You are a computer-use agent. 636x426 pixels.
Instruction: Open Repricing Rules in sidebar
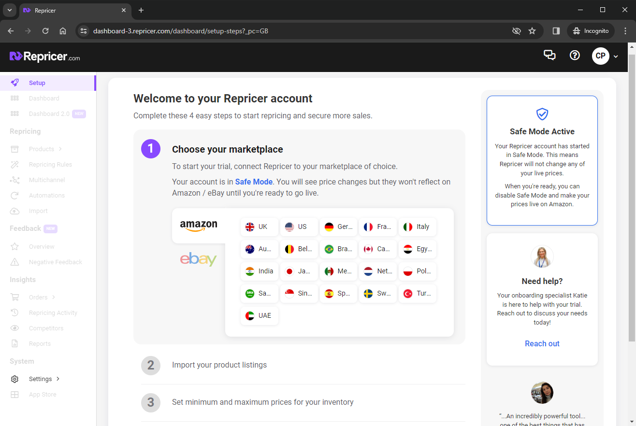[50, 164]
